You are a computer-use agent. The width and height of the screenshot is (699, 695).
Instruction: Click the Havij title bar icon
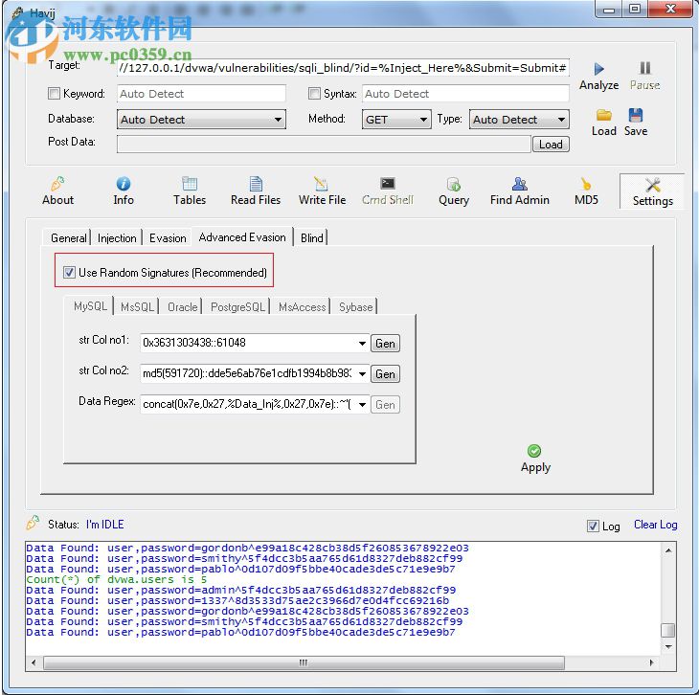coord(18,12)
